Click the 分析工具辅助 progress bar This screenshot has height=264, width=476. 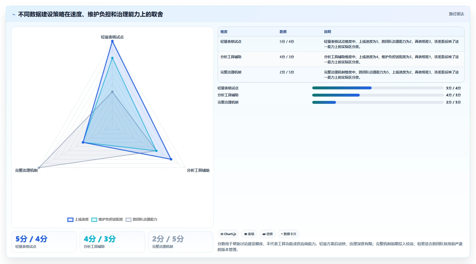tap(378, 95)
